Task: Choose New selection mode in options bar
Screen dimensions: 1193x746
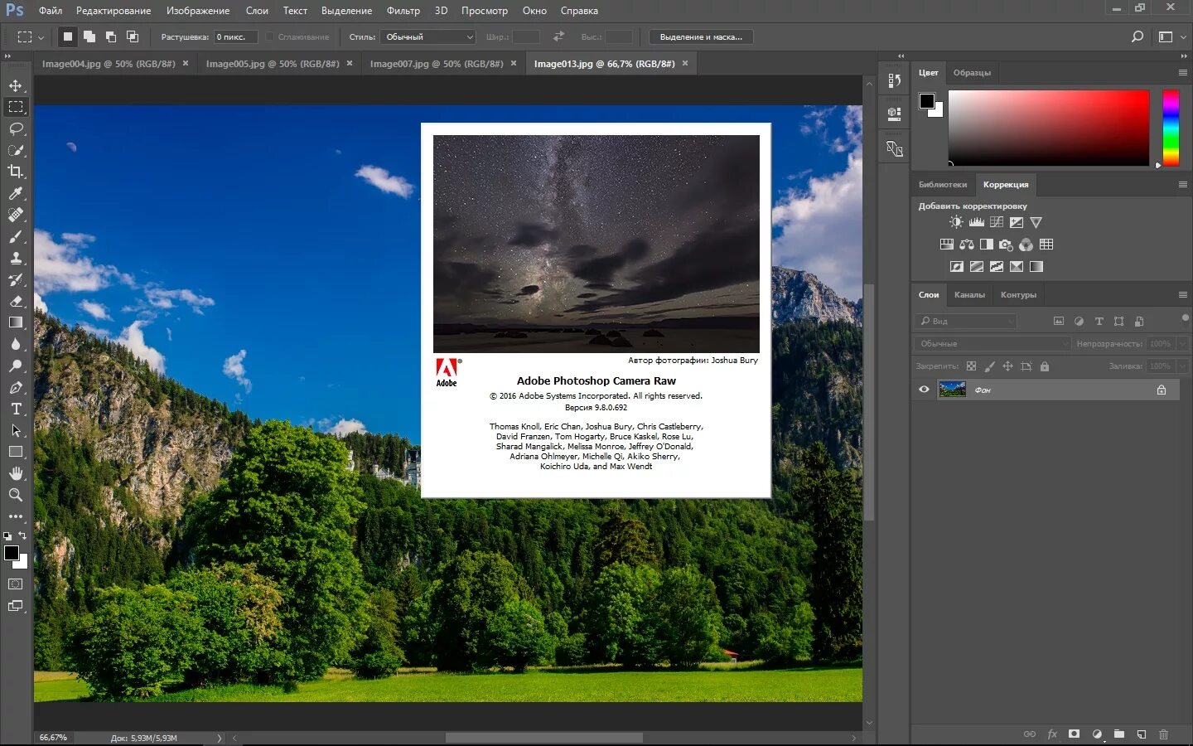Action: (68, 36)
